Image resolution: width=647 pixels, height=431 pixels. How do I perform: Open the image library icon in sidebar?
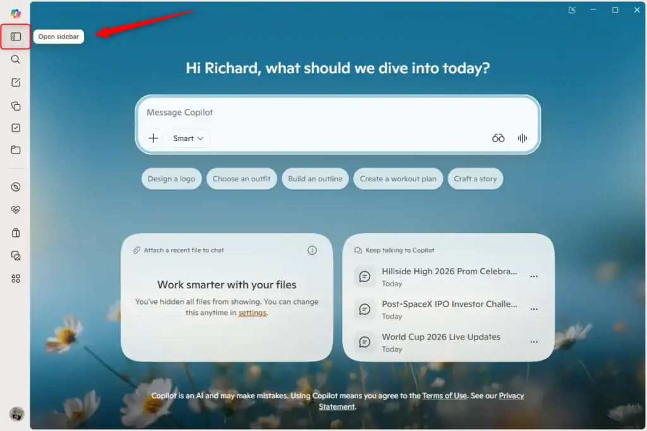[16, 255]
